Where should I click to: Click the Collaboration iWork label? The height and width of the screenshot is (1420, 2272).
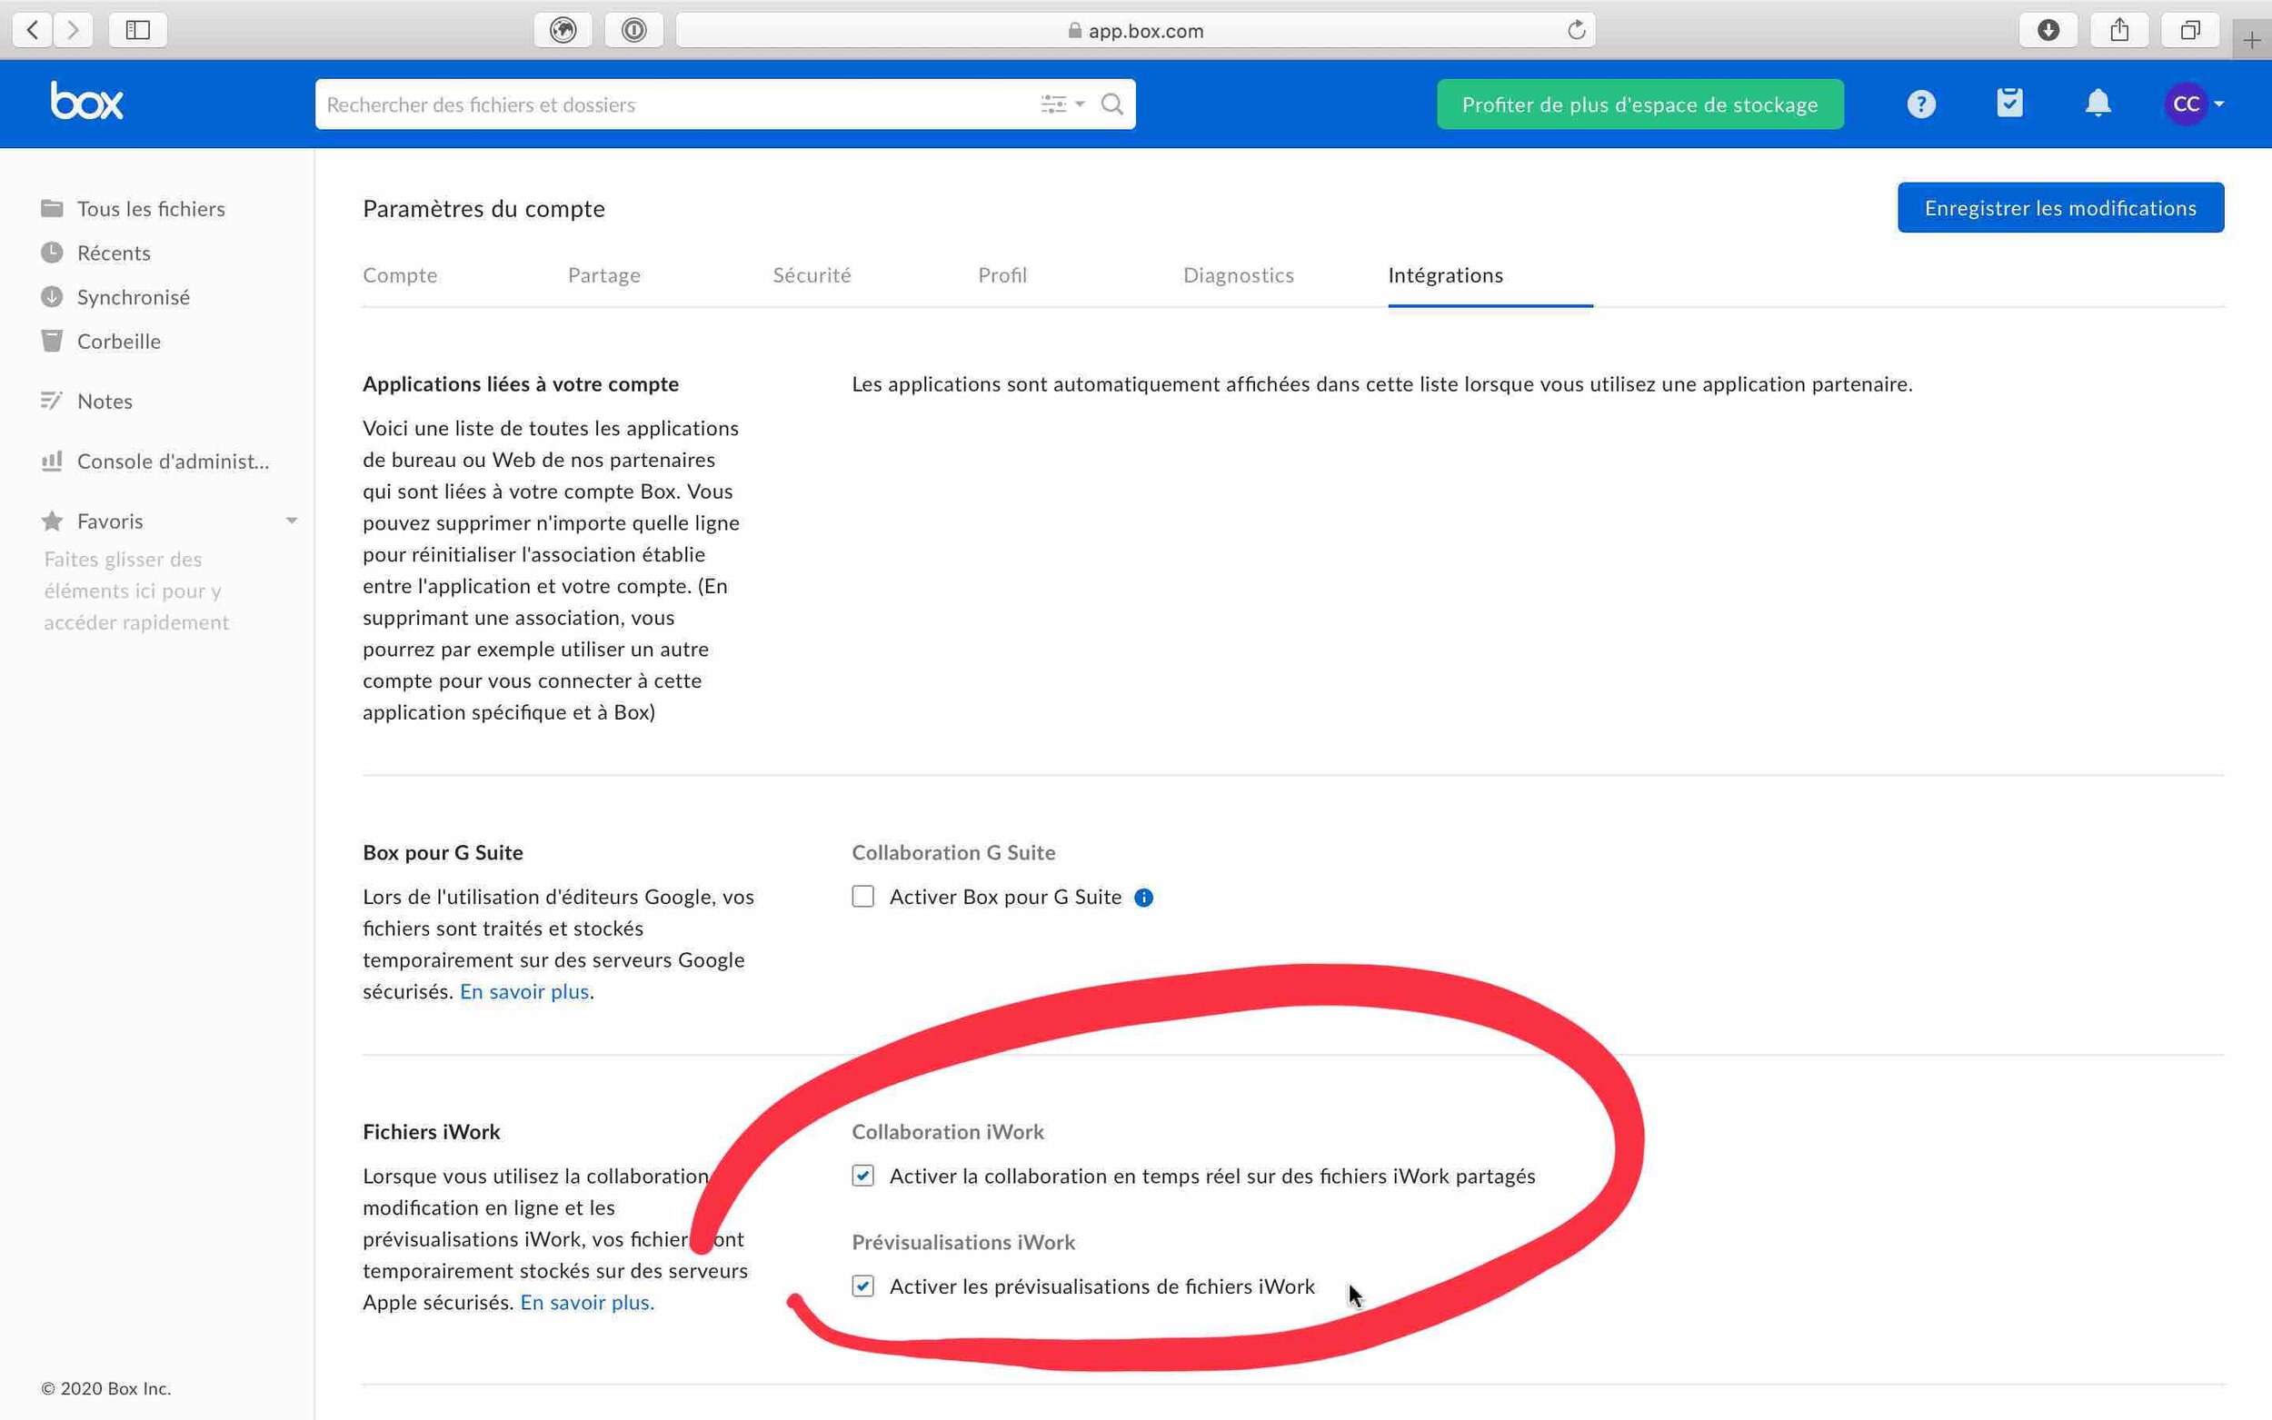click(948, 1132)
